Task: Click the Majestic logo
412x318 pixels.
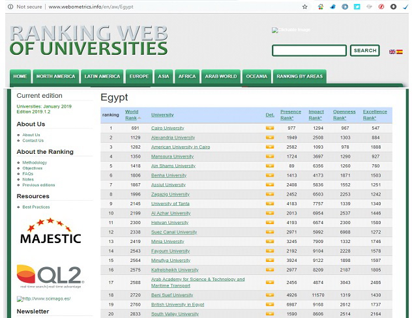Action: pyautogui.click(x=50, y=231)
